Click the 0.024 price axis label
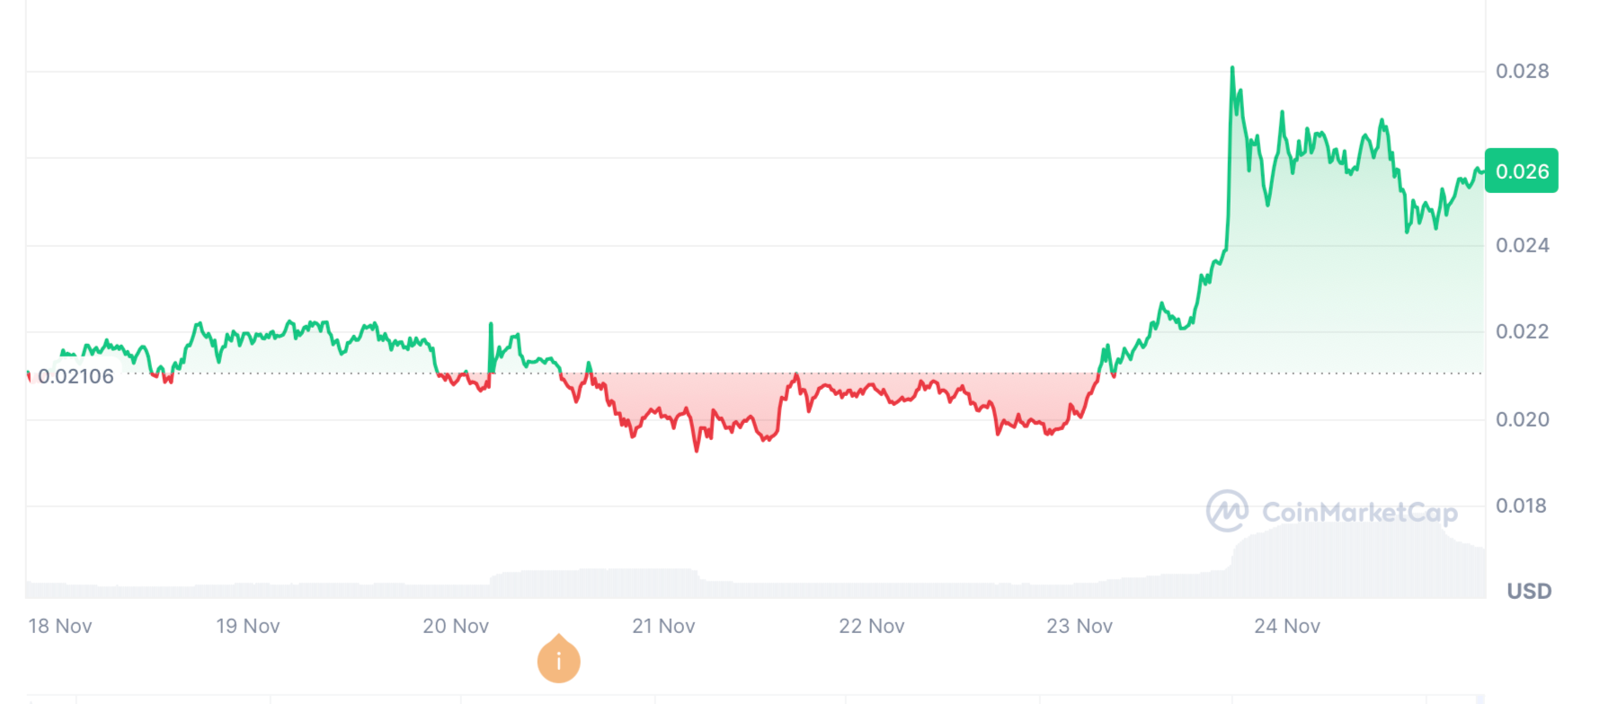The height and width of the screenshot is (704, 1609). point(1522,245)
